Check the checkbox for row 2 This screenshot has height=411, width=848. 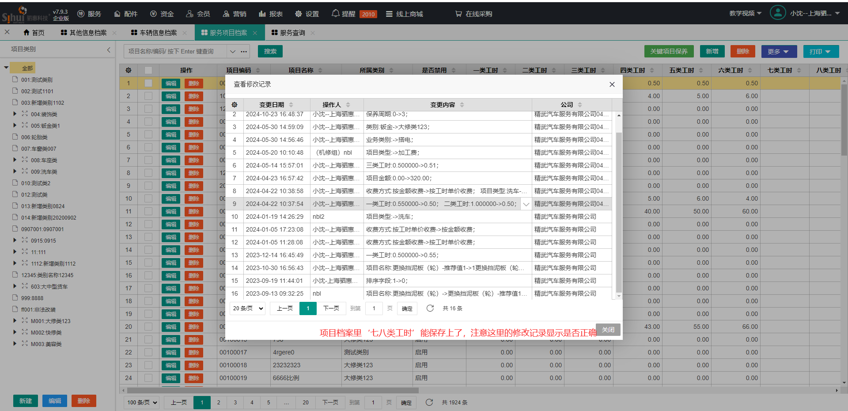click(x=148, y=96)
